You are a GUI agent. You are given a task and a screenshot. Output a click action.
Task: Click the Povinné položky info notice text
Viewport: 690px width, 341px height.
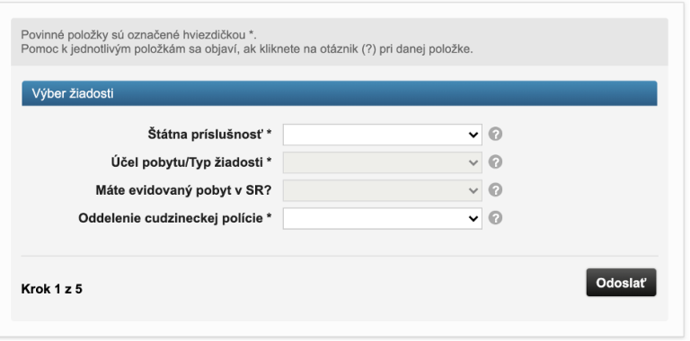point(139,35)
